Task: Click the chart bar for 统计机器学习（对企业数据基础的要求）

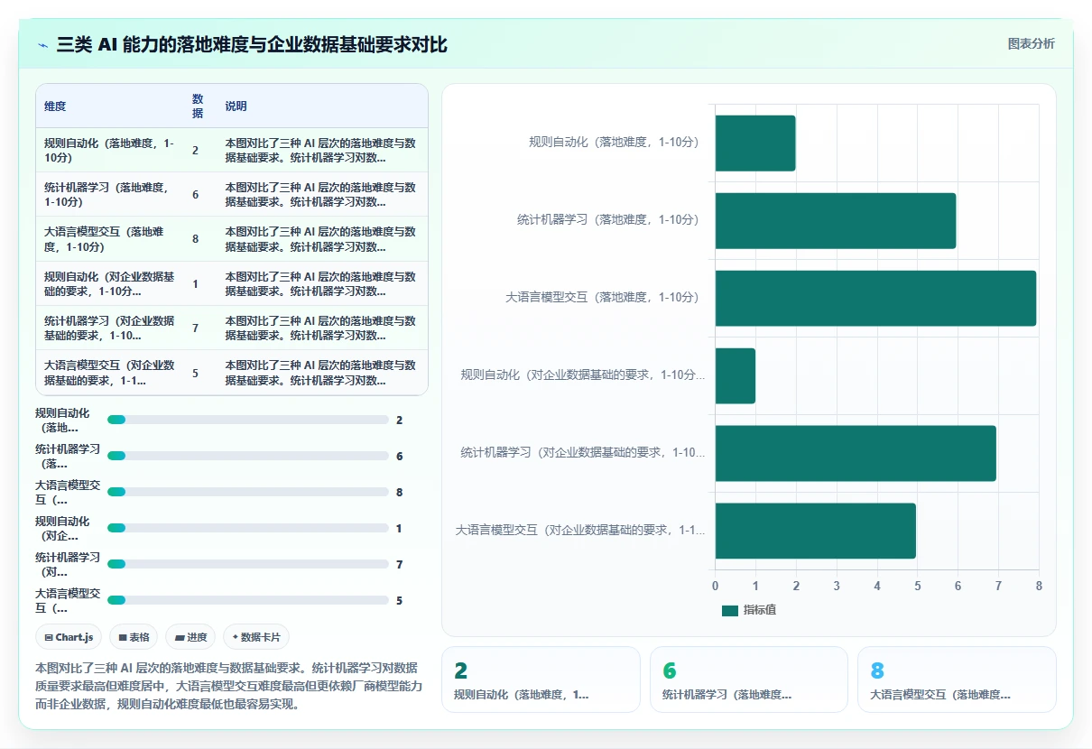Action: 856,453
